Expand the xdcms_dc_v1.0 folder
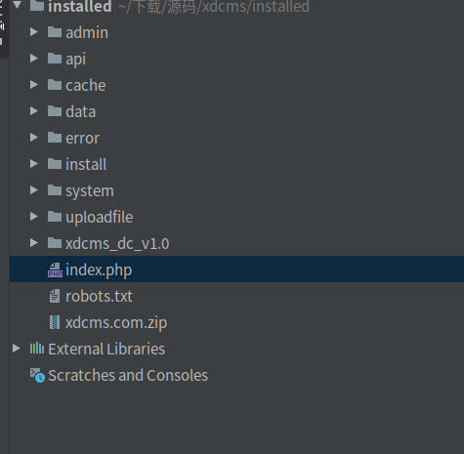464x454 pixels. click(34, 243)
